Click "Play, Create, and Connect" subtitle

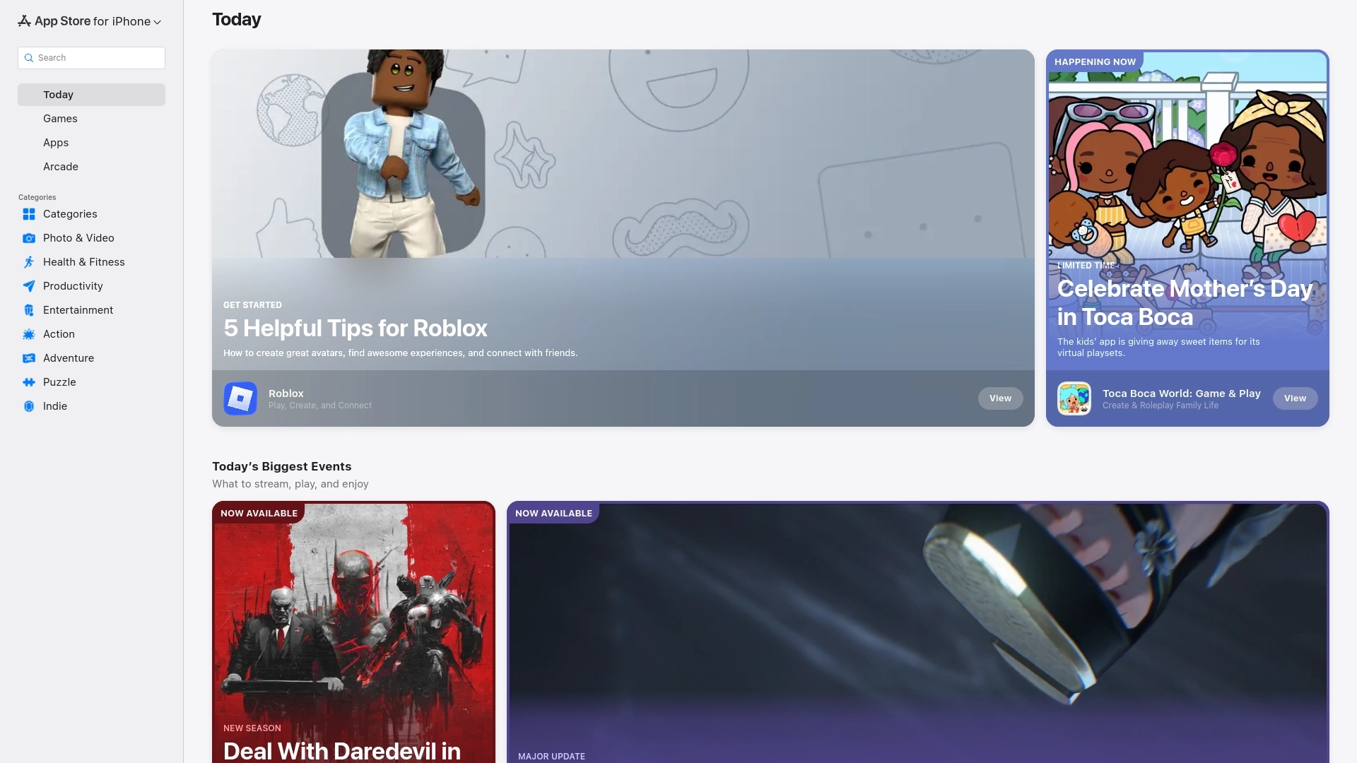pyautogui.click(x=320, y=406)
